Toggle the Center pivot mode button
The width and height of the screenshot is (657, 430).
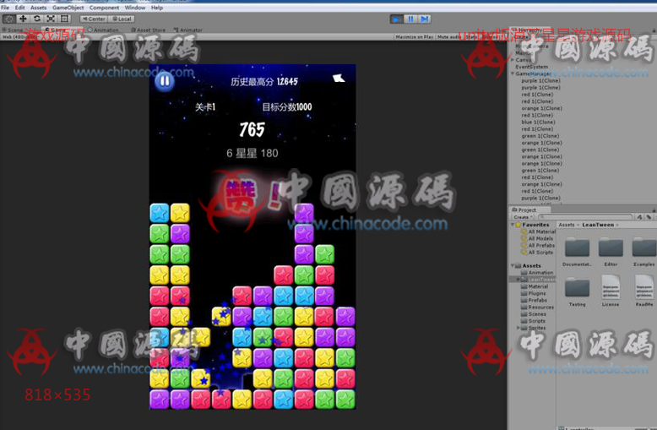coord(94,18)
